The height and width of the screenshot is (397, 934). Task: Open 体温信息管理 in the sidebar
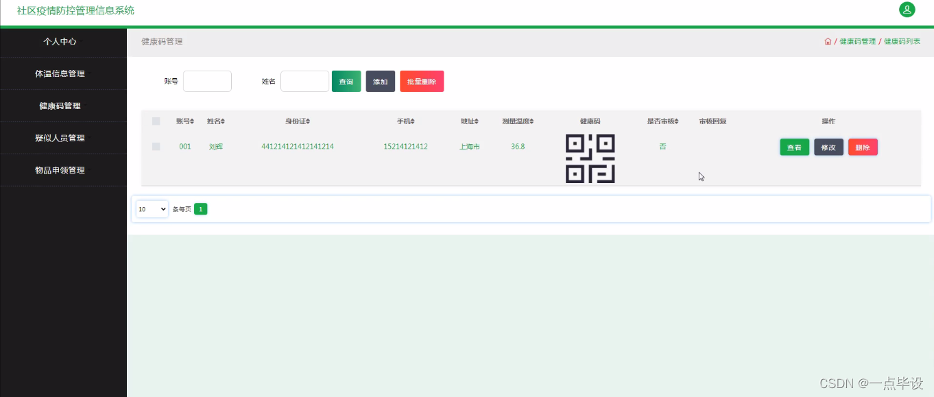(63, 73)
